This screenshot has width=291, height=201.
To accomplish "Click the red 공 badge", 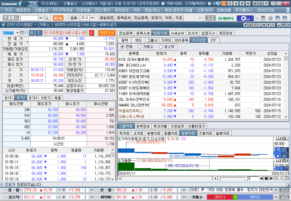I will tap(91, 33).
